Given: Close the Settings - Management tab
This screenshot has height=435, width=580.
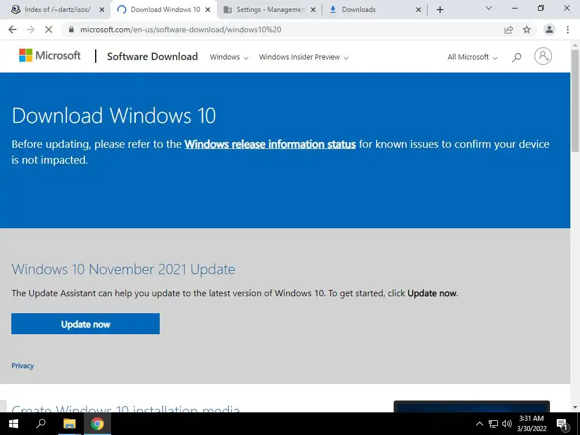Looking at the screenshot, I should pyautogui.click(x=313, y=10).
